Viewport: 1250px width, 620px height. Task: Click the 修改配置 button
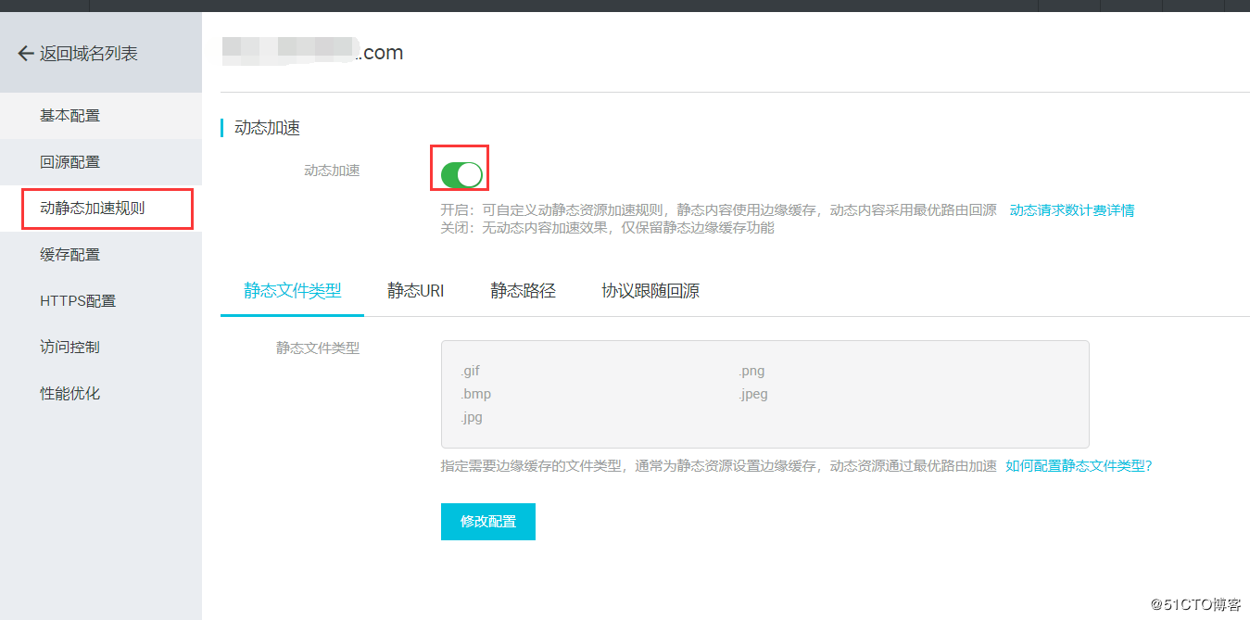pos(487,521)
